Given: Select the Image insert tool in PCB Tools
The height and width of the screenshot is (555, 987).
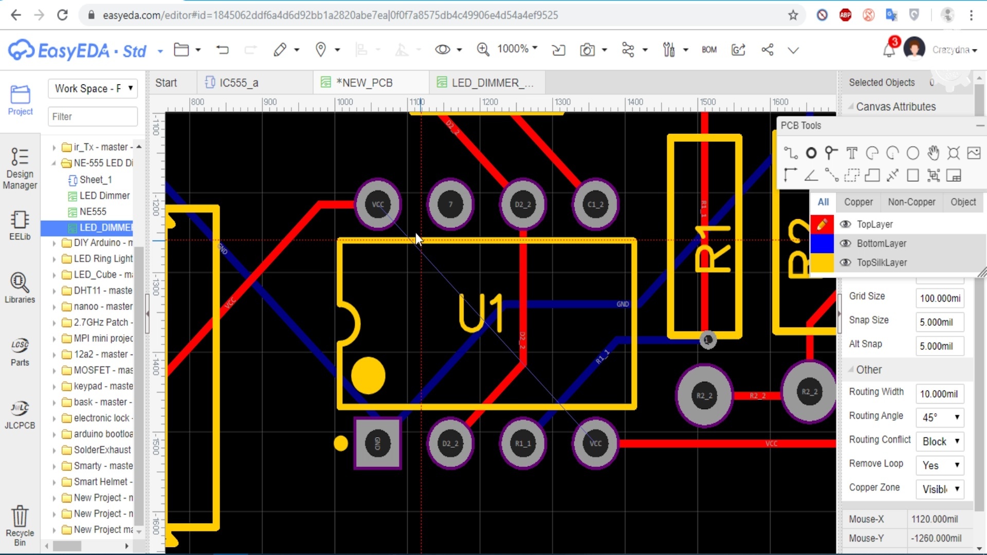Looking at the screenshot, I should click(x=974, y=153).
